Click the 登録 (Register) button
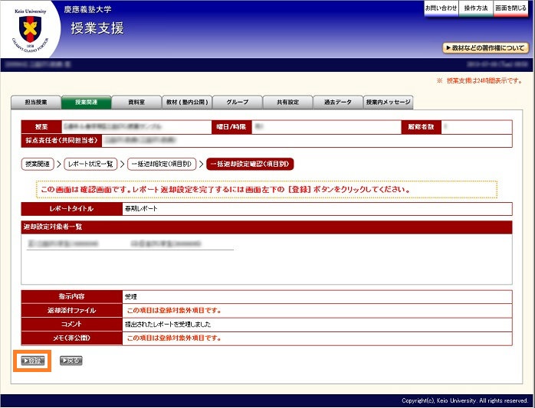Screen dimensions: 535x408 click(32, 361)
